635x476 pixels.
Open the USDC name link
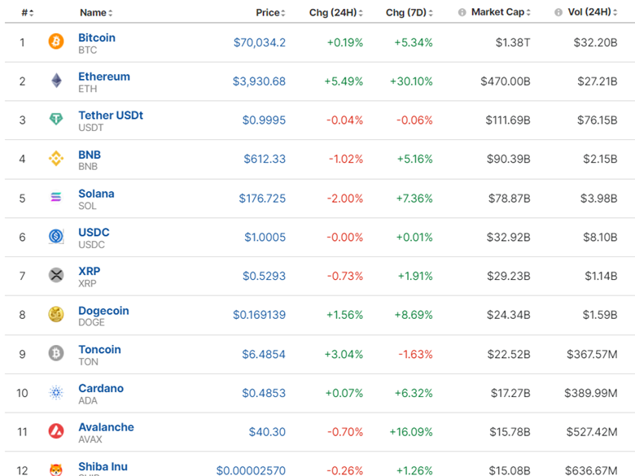point(94,233)
